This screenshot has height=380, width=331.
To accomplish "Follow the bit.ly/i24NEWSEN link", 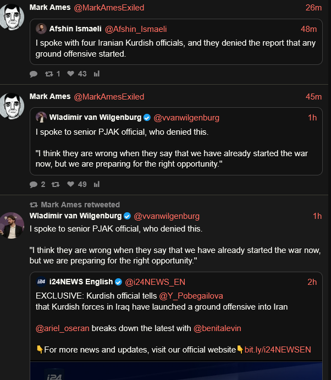I will pos(278,350).
